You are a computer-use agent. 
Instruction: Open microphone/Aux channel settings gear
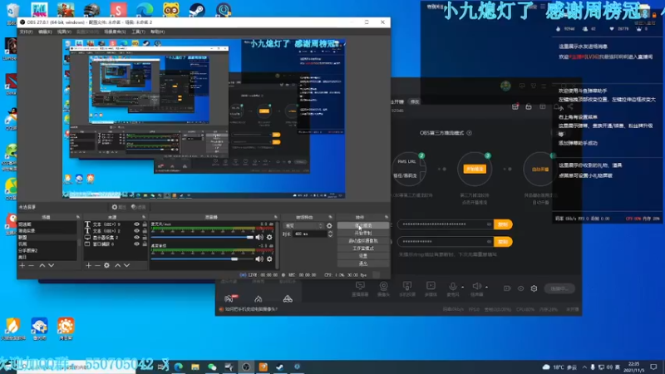coord(269,238)
